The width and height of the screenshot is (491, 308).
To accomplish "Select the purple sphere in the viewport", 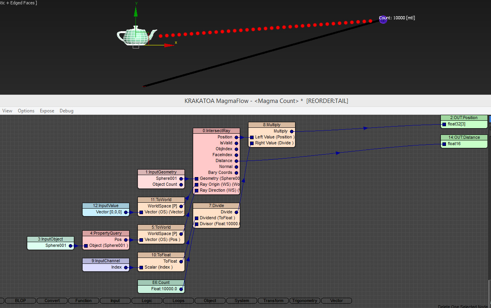I will pos(383,19).
